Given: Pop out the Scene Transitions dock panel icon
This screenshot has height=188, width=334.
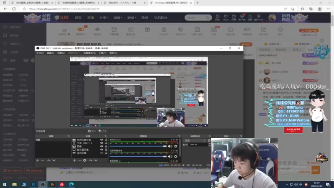Looking at the screenshot, I should (210, 136).
